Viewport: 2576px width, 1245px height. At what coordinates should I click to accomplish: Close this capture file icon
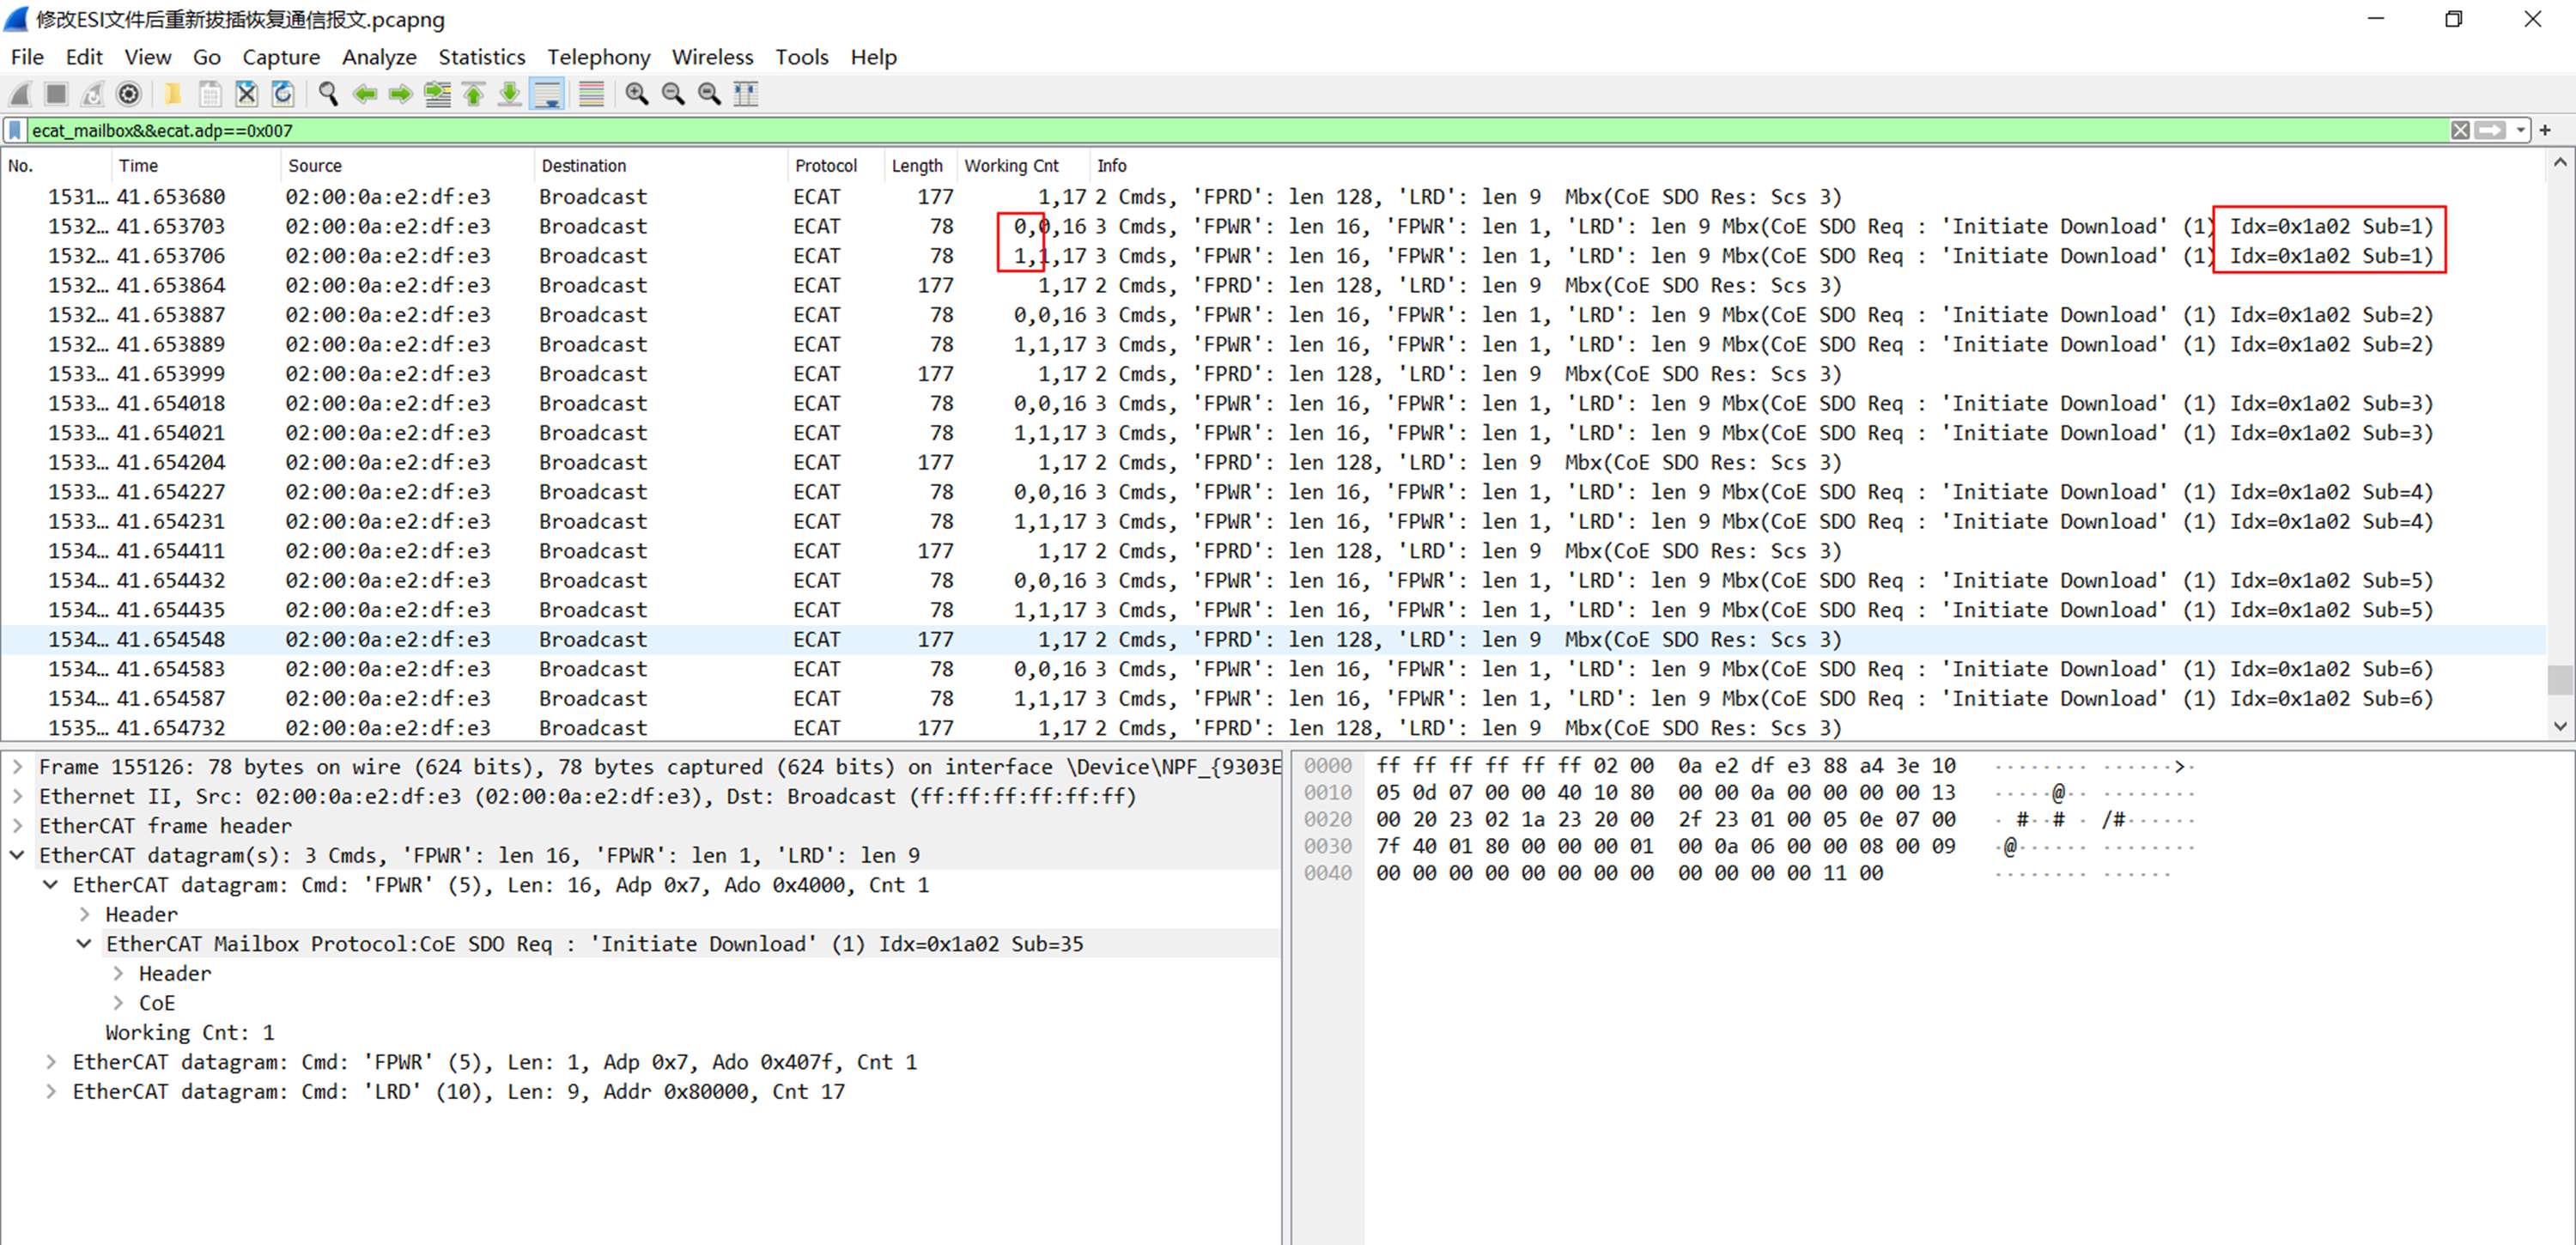[x=246, y=94]
